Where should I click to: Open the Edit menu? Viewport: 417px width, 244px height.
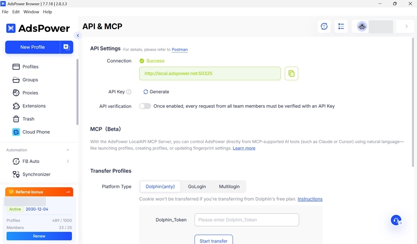pos(16,11)
